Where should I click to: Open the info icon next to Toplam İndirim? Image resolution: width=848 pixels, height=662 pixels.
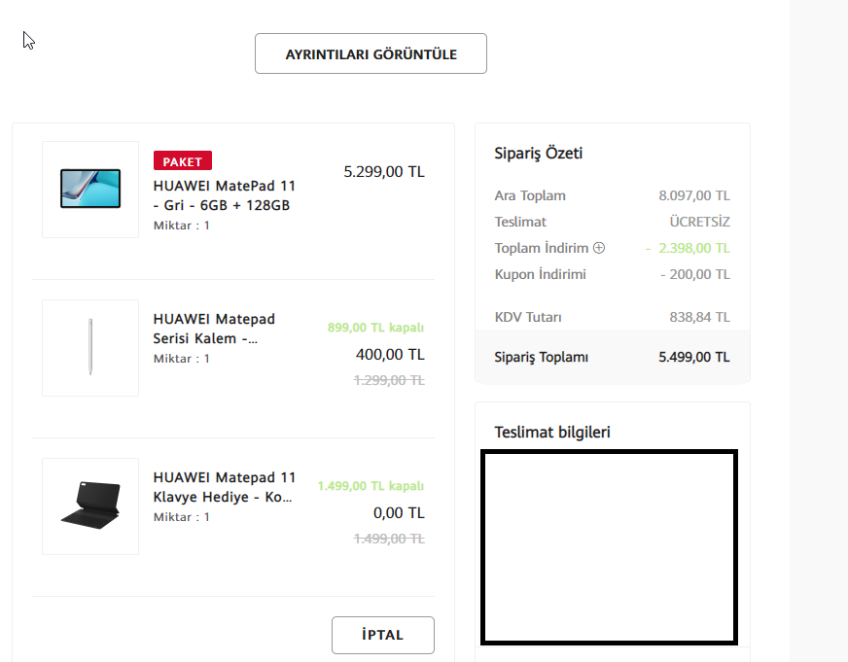599,248
